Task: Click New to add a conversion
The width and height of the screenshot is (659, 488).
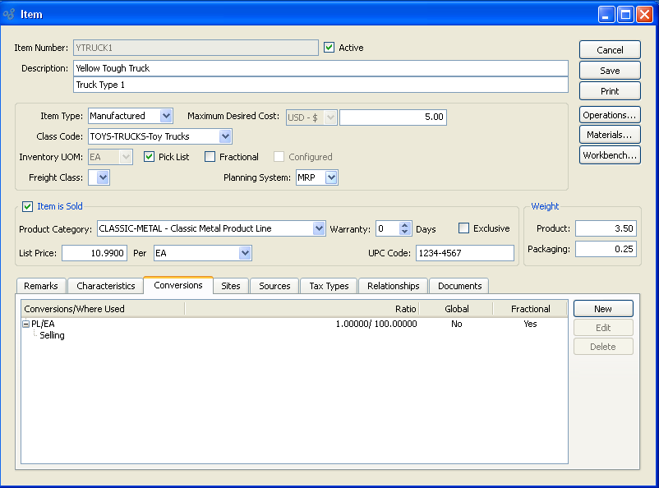Action: 602,309
